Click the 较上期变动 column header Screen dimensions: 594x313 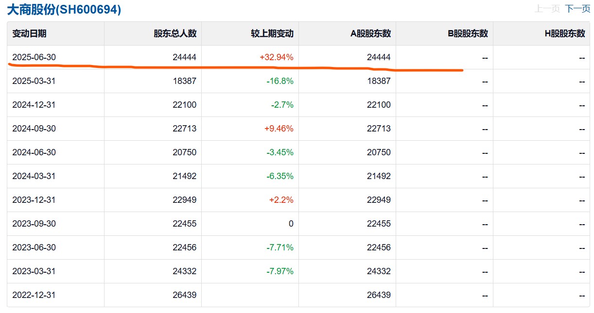[272, 33]
